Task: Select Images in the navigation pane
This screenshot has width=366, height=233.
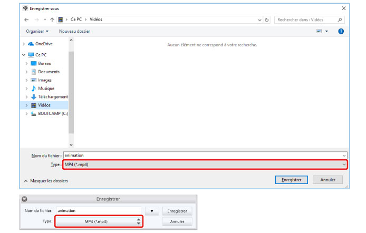Action: click(45, 80)
